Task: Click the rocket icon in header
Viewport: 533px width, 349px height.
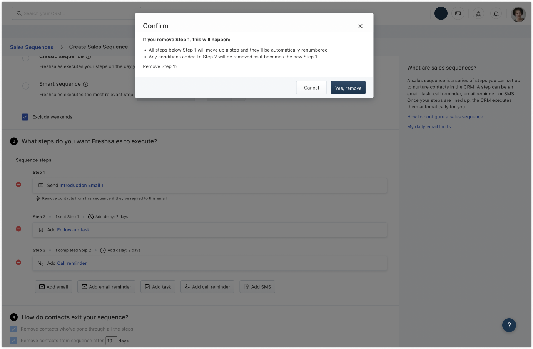Action: [x=478, y=13]
